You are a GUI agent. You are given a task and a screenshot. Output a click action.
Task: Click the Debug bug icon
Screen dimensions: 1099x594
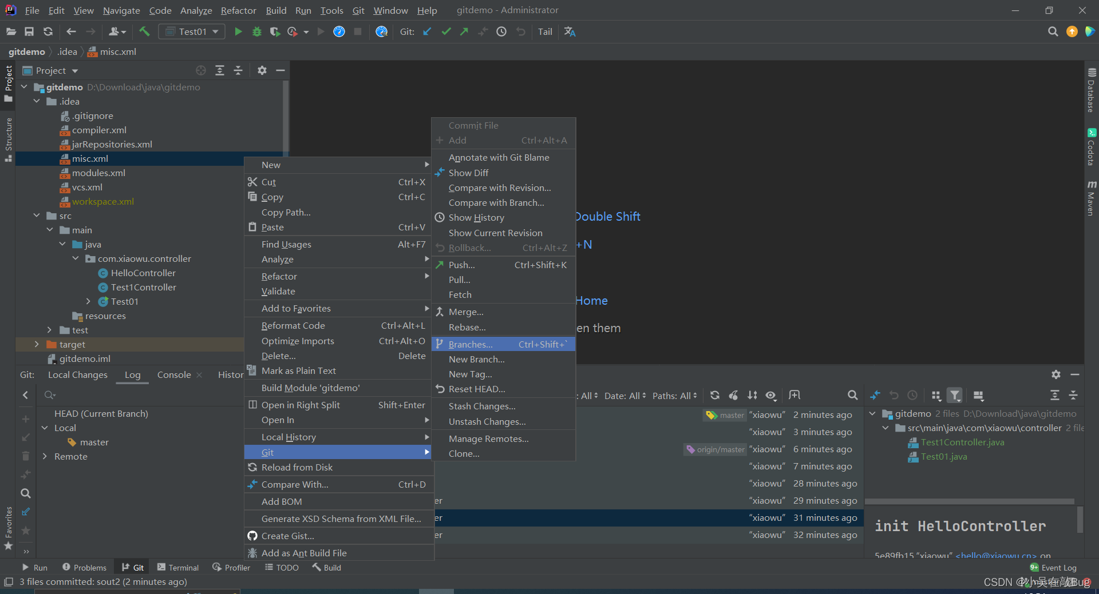point(257,32)
